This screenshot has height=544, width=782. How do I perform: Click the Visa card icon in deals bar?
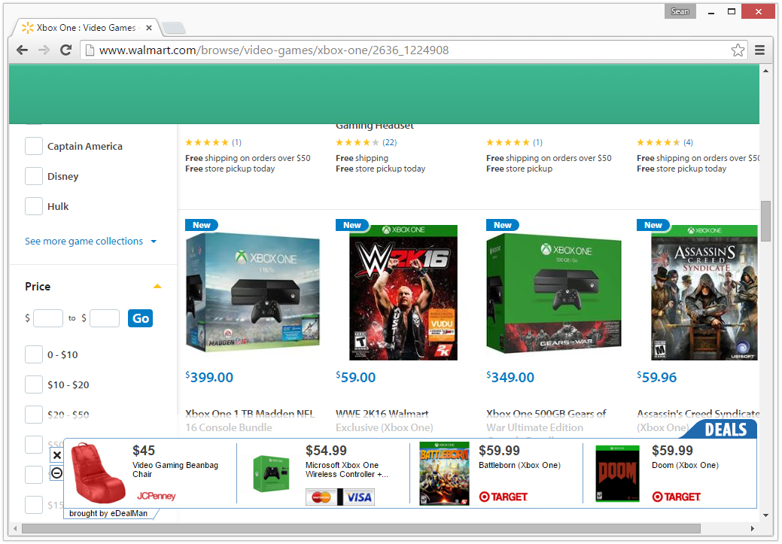[x=360, y=497]
